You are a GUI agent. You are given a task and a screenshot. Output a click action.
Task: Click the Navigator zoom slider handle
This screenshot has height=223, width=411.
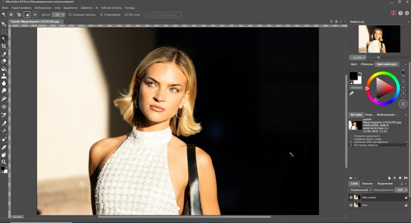[x=378, y=57]
